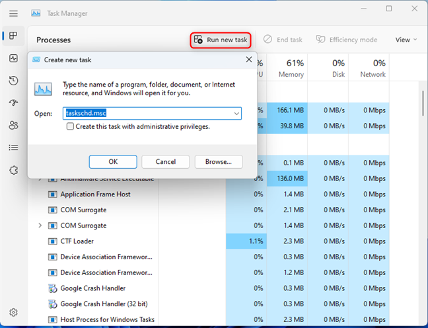
Task: Open the Performance page in the sidebar
Action: [13, 58]
